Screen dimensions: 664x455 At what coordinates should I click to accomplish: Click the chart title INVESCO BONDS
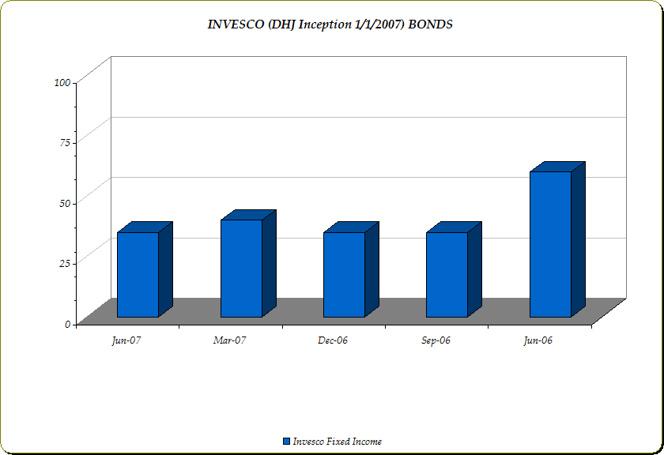330,24
